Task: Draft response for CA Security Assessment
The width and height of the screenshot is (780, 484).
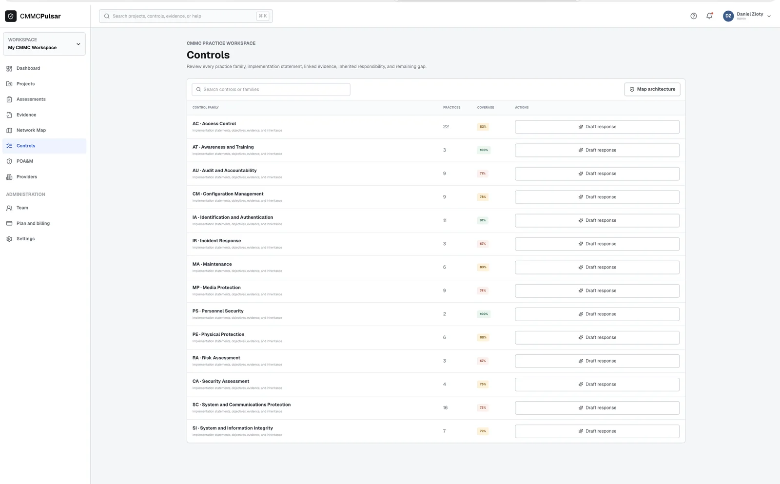Action: (x=597, y=385)
